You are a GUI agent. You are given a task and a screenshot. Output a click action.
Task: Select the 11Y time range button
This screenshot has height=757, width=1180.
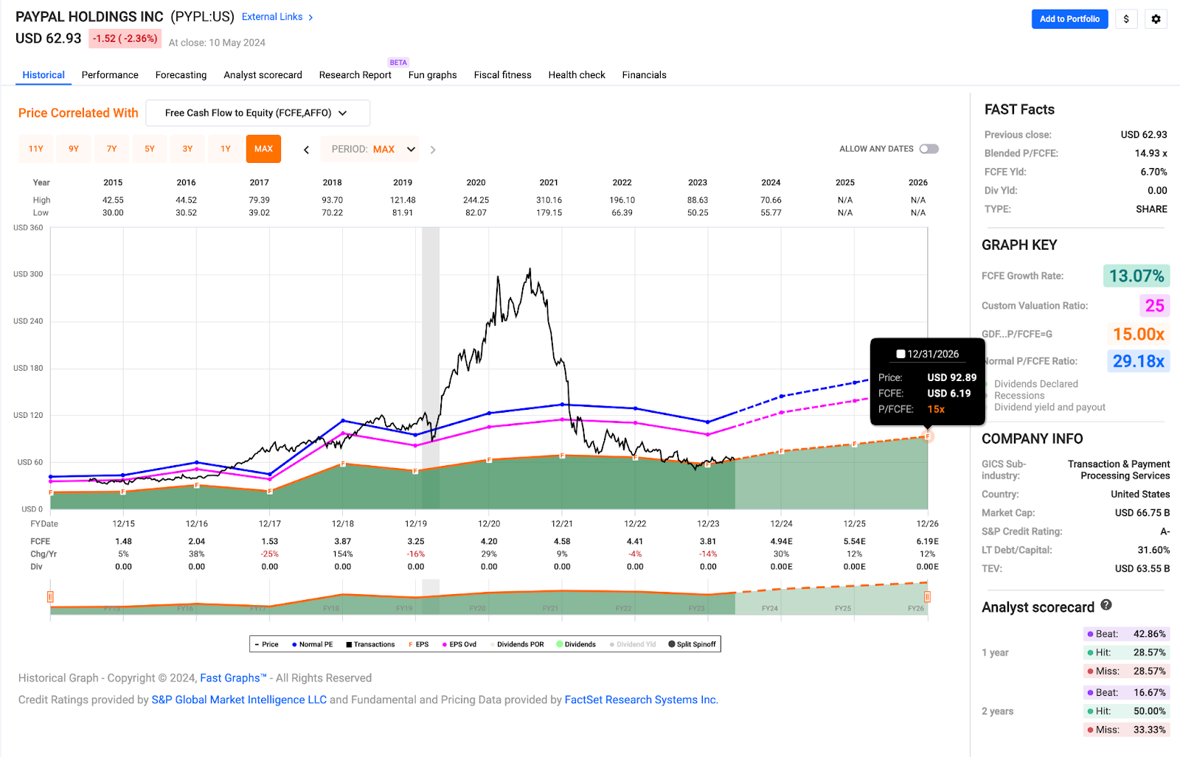click(36, 149)
